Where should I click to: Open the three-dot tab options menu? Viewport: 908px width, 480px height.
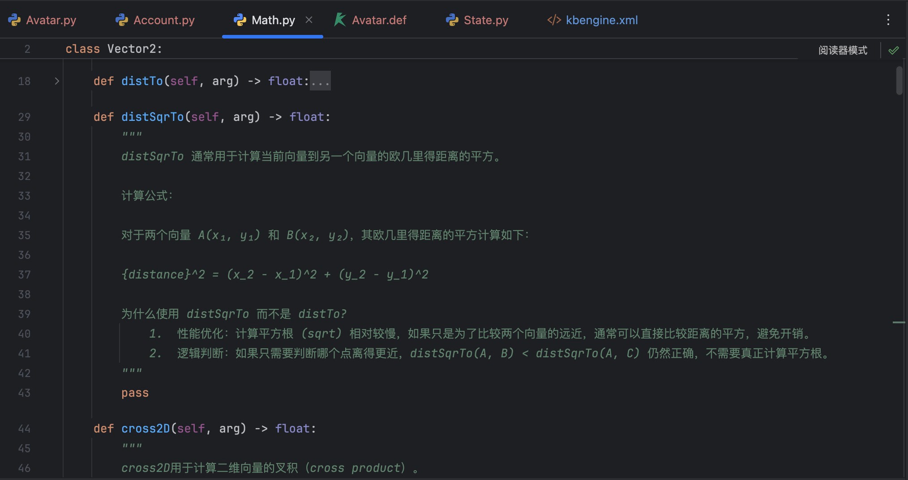tap(888, 20)
